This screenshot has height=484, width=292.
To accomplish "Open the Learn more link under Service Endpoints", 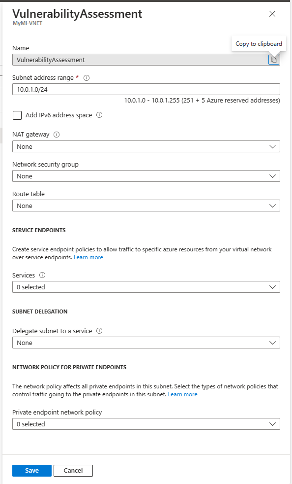I will [x=88, y=257].
